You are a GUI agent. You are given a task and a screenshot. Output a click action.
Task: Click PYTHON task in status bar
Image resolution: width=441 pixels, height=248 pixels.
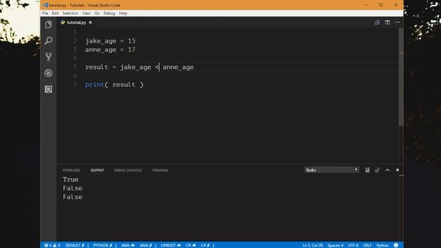(x=103, y=245)
